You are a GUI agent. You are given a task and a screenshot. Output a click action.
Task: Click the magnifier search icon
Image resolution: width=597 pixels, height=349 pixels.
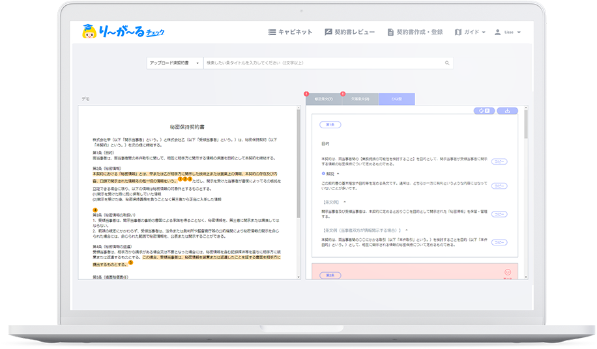pyautogui.click(x=447, y=63)
